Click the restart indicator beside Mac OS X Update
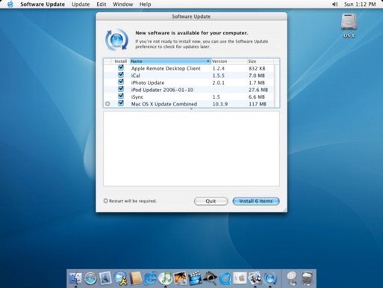The width and height of the screenshot is (383, 288). (x=108, y=104)
